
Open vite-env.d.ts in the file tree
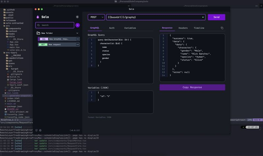(x=16, y=50)
